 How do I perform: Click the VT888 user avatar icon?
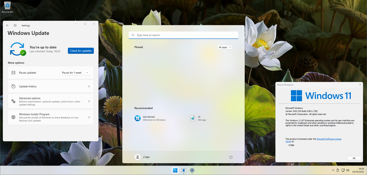click(x=138, y=157)
